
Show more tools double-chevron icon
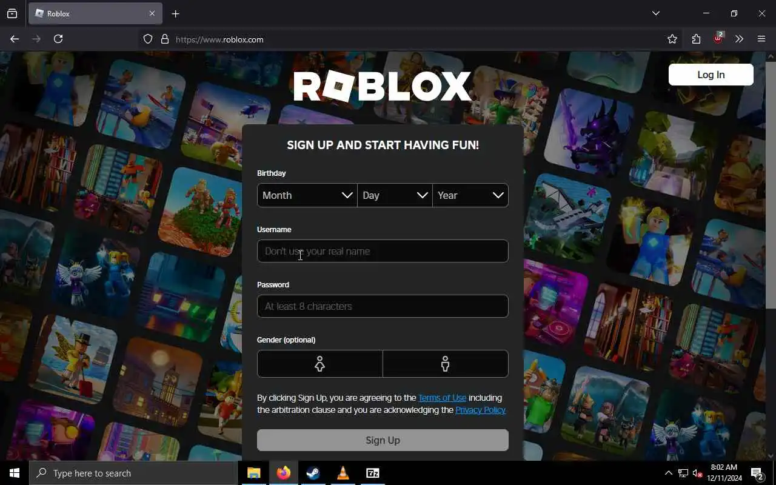(x=739, y=39)
